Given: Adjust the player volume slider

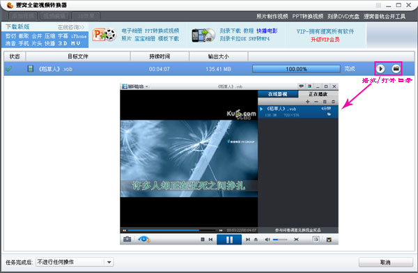Looking at the screenshot, I should pos(280,240).
